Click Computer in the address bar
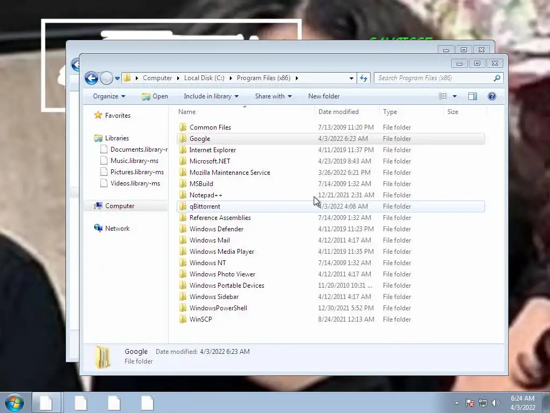The height and width of the screenshot is (413, 550). 157,78
